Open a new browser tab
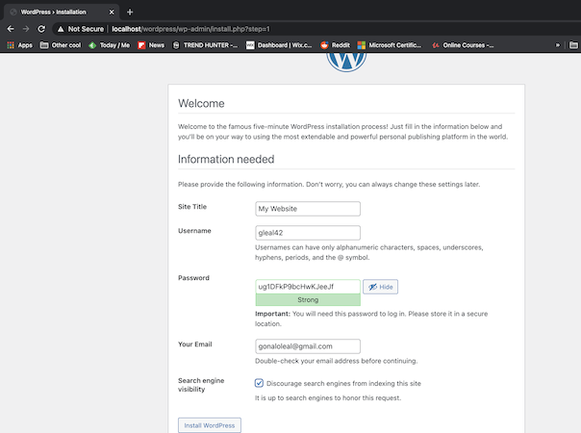The height and width of the screenshot is (433, 581). coord(130,12)
